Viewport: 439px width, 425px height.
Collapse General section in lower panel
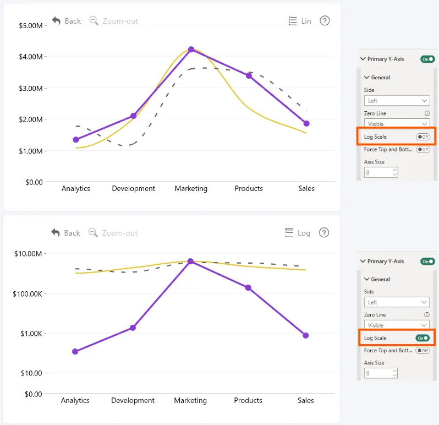click(x=367, y=279)
